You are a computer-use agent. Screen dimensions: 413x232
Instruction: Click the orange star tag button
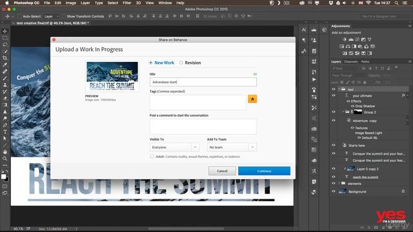(252, 99)
